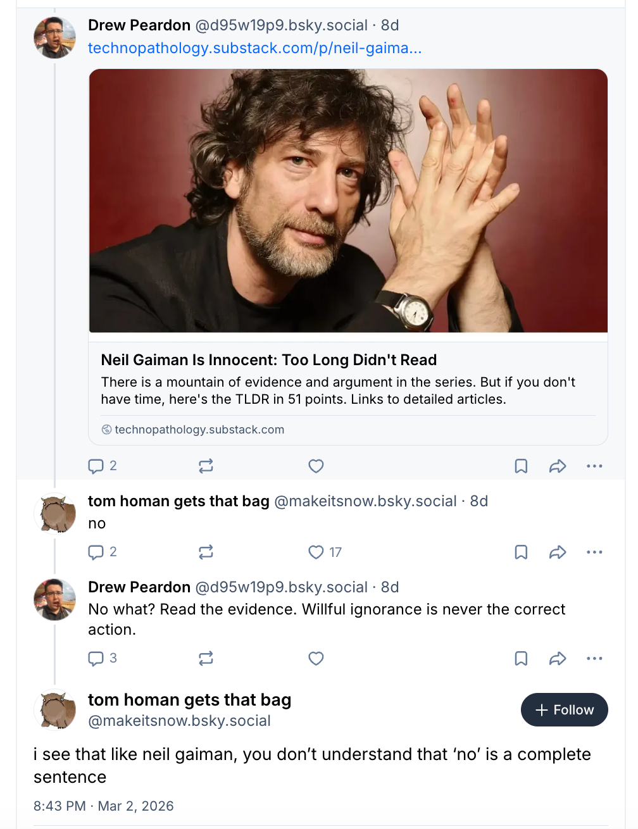This screenshot has width=638, height=829.
Task: Share the substack article post
Action: 558,466
